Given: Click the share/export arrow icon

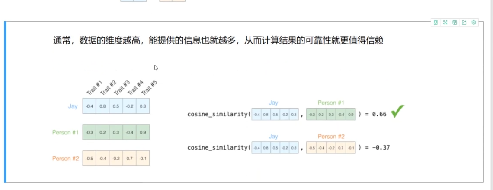Looking at the screenshot, I should pos(464,22).
